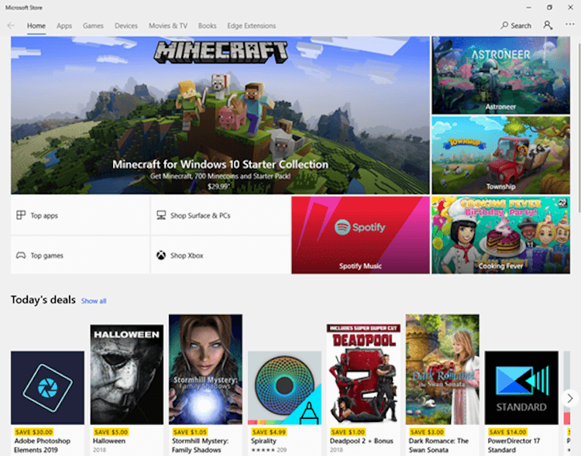Screen dimensions: 581x456
Task: Open the Township game tile
Action: click(500, 155)
